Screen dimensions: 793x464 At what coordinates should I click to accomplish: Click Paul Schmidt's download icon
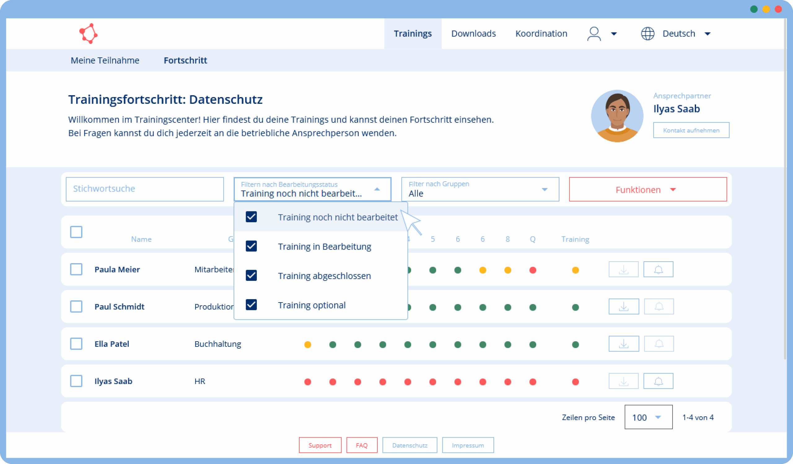(623, 307)
